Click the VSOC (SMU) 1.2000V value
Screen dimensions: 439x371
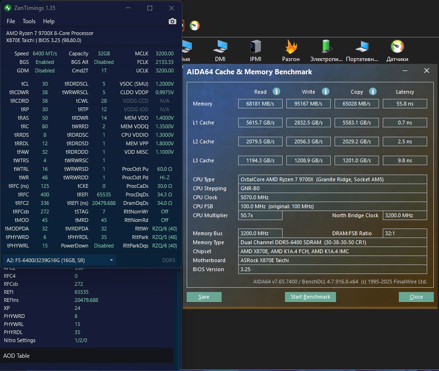tap(164, 84)
